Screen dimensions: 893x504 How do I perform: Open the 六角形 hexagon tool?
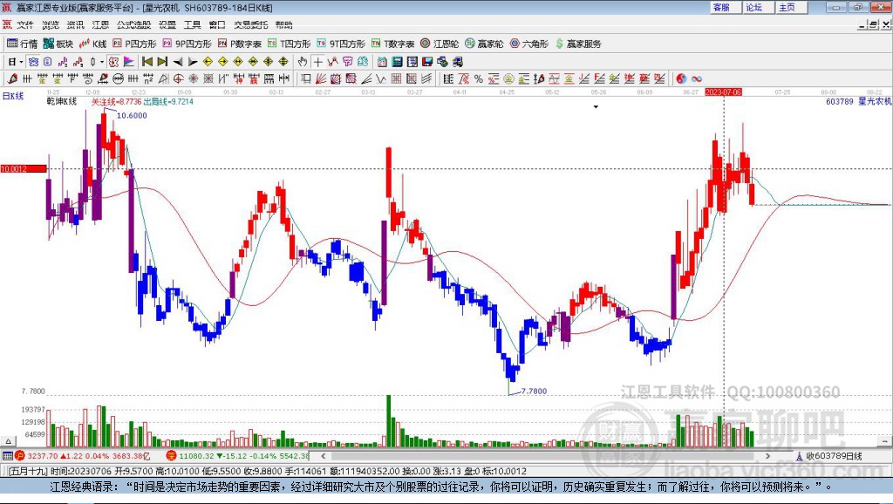[x=529, y=44]
